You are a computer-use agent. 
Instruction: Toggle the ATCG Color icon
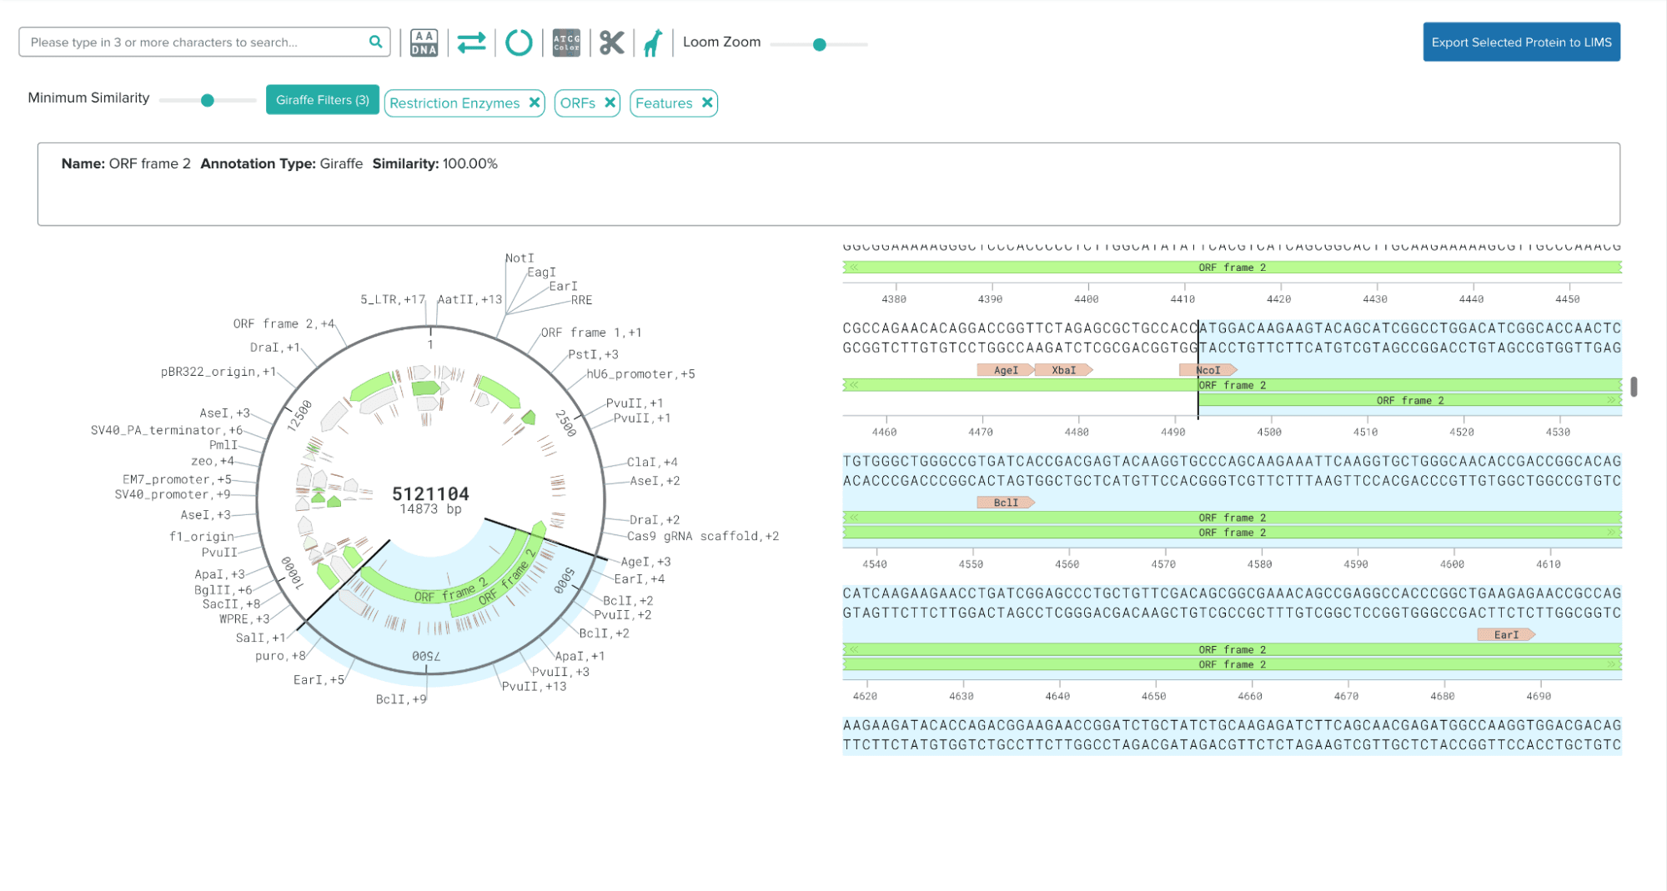tap(566, 43)
